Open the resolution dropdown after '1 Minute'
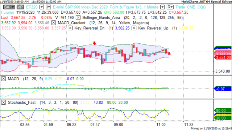The width and height of the screenshot is (232, 130). point(162,7)
